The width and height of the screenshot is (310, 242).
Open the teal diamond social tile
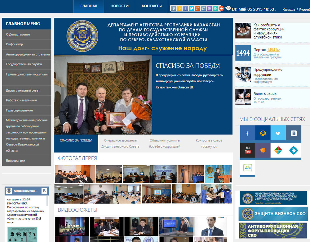[x=293, y=150]
